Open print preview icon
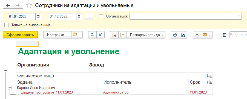The width and height of the screenshot is (247, 99). [x=183, y=35]
